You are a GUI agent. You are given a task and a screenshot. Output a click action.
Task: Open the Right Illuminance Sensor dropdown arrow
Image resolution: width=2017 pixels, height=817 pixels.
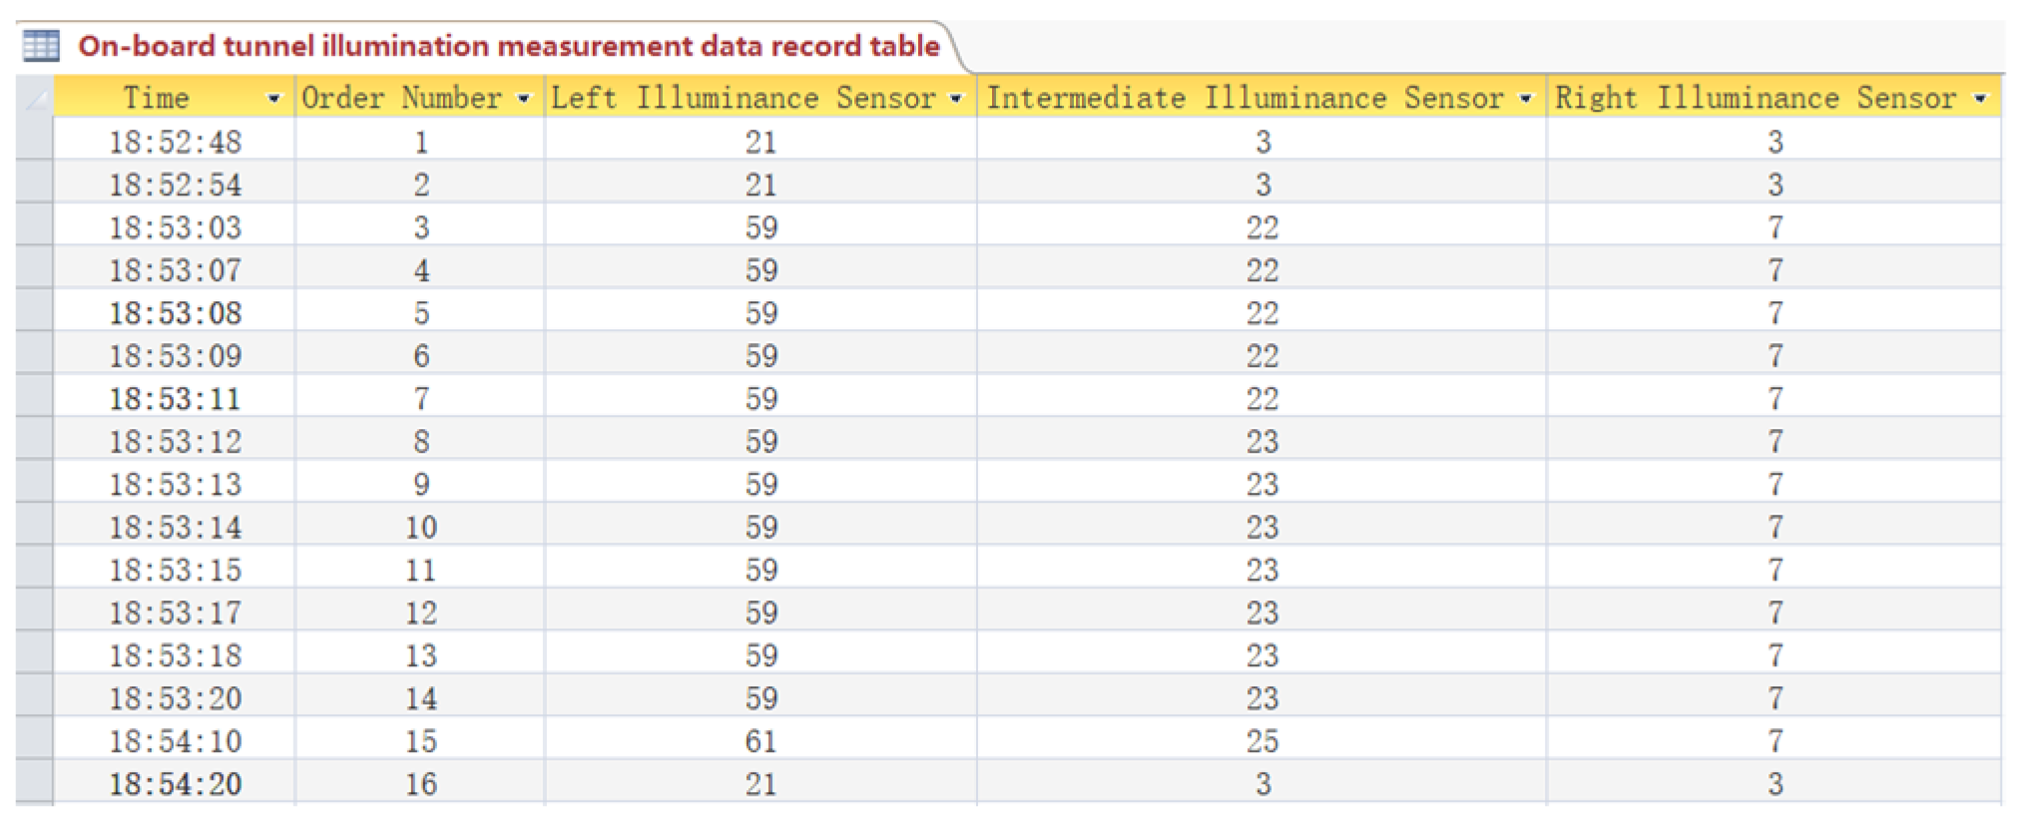coord(1980,99)
